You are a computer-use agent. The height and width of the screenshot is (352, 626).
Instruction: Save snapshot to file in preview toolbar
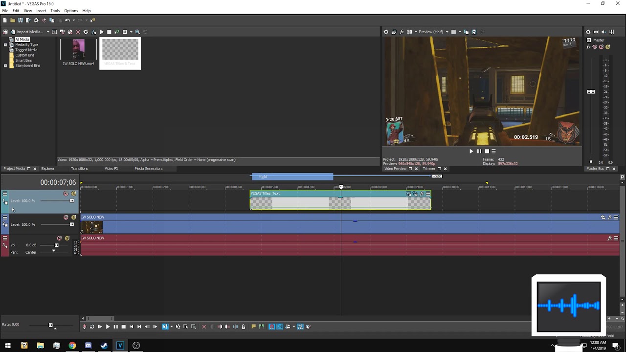point(474,32)
